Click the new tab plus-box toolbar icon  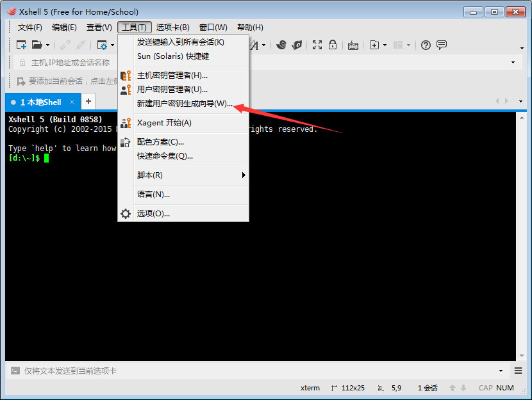point(374,45)
